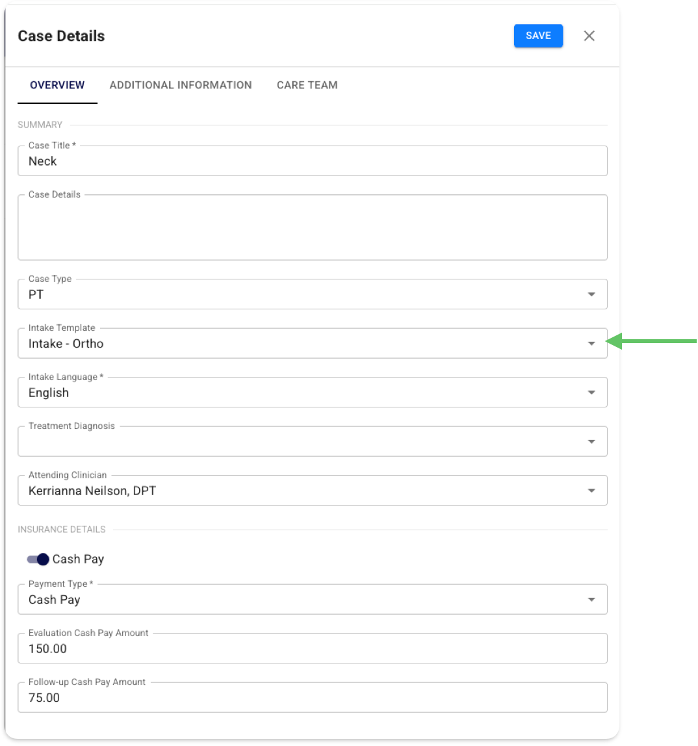This screenshot has height=746, width=698.
Task: Click the Intake Language dropdown arrow
Action: [591, 392]
